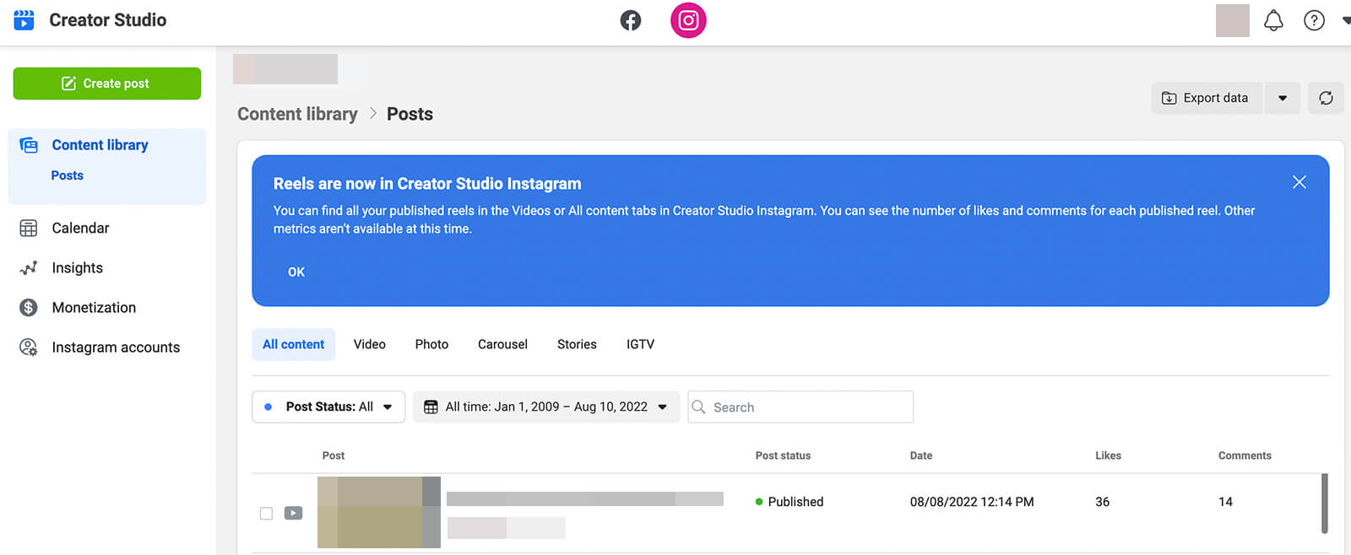The image size is (1351, 555).
Task: Click OK in the Reels banner
Action: coord(296,272)
